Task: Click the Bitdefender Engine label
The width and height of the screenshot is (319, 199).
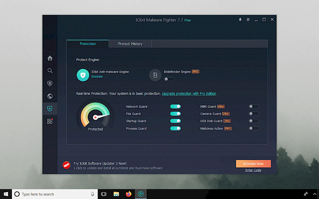Action: click(177, 72)
